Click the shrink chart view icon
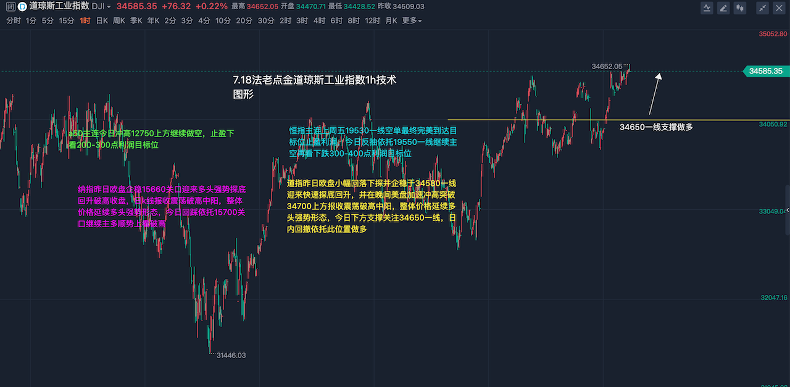The image size is (790, 387). click(763, 8)
